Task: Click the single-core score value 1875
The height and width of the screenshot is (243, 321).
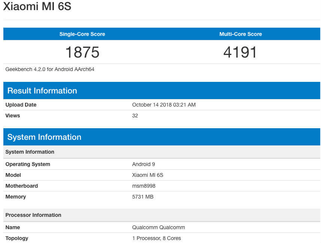Action: [x=82, y=52]
